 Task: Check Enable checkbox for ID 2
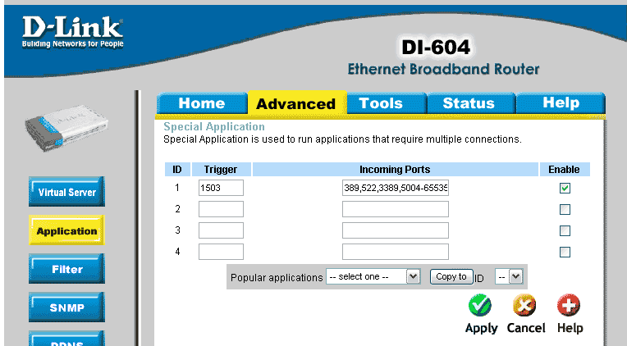point(565,209)
